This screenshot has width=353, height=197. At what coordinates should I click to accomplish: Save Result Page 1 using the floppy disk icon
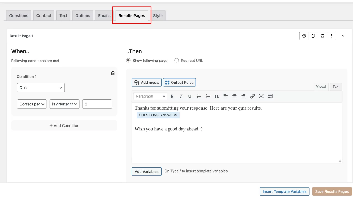[322, 36]
